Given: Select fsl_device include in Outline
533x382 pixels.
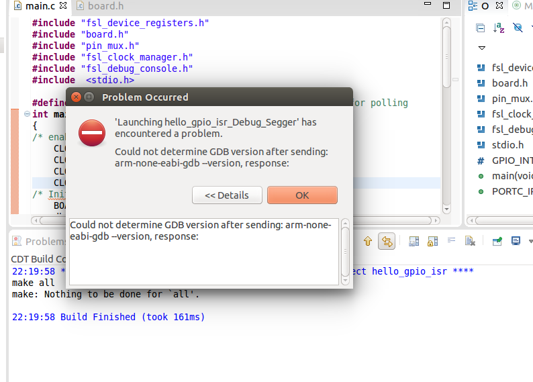Looking at the screenshot, I should point(505,68).
